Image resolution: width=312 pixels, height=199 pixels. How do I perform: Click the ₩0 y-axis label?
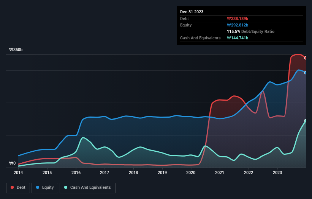[x=12, y=163]
